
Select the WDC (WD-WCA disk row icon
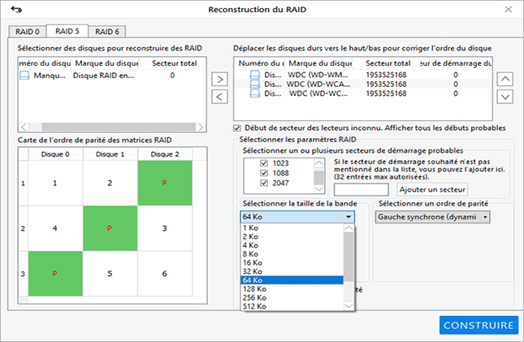[255, 84]
